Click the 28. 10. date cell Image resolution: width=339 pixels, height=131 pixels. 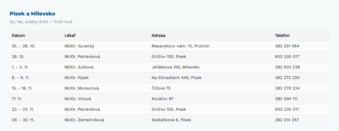(18, 56)
